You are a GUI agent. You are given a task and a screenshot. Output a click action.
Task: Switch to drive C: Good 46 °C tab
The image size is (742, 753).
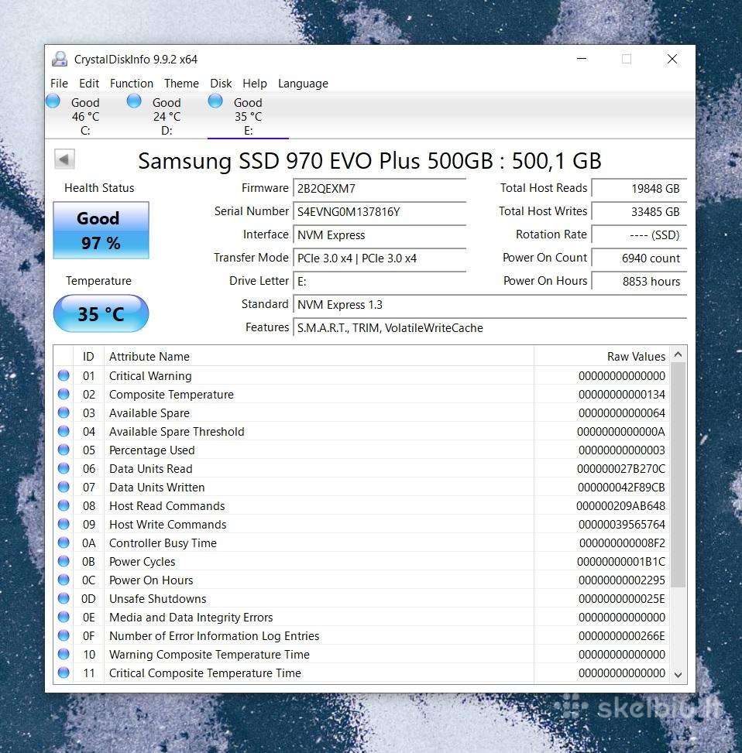[85, 116]
